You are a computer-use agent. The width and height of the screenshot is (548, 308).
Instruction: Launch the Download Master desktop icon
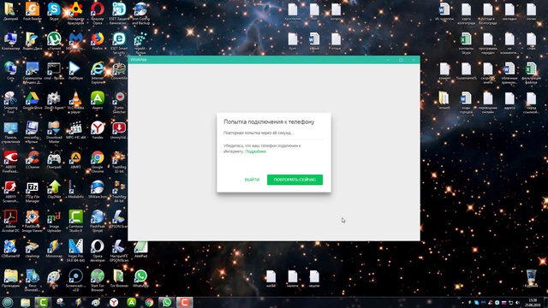pyautogui.click(x=54, y=132)
